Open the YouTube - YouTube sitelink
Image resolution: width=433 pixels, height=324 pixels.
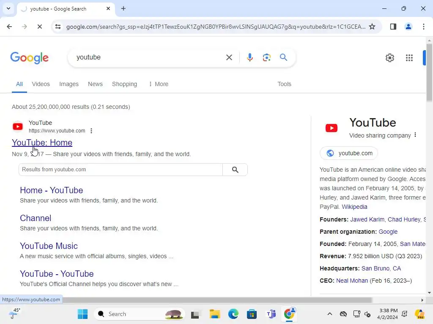(x=57, y=273)
